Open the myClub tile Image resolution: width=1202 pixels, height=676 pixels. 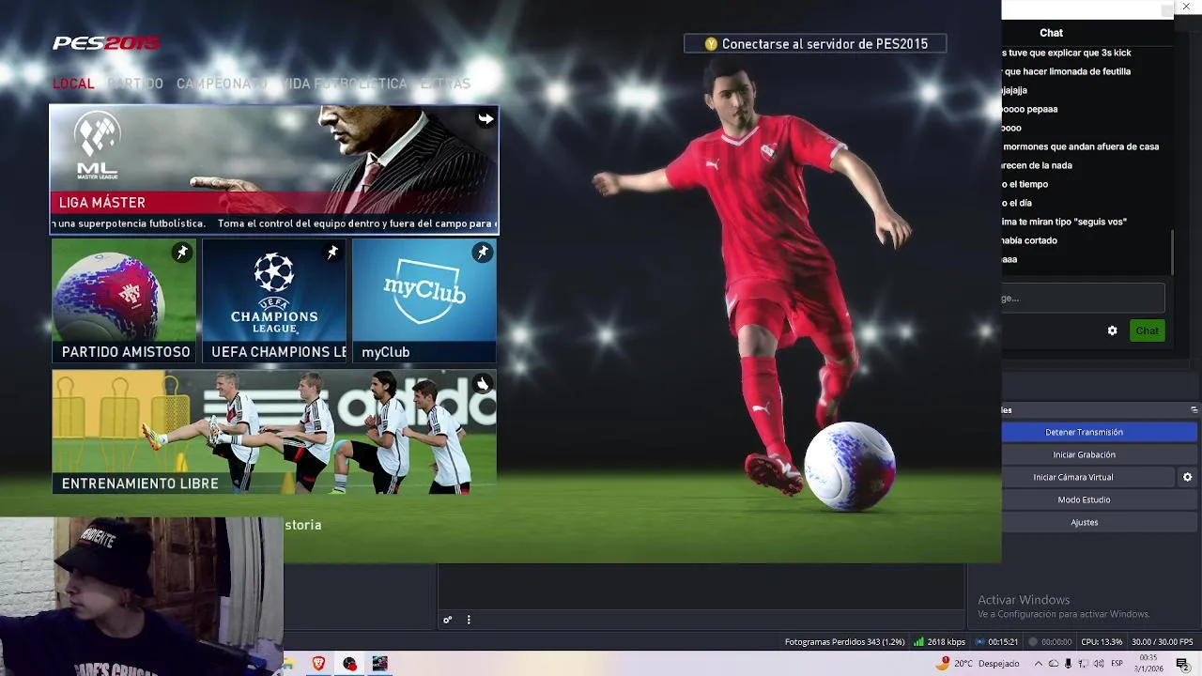pyautogui.click(x=424, y=300)
